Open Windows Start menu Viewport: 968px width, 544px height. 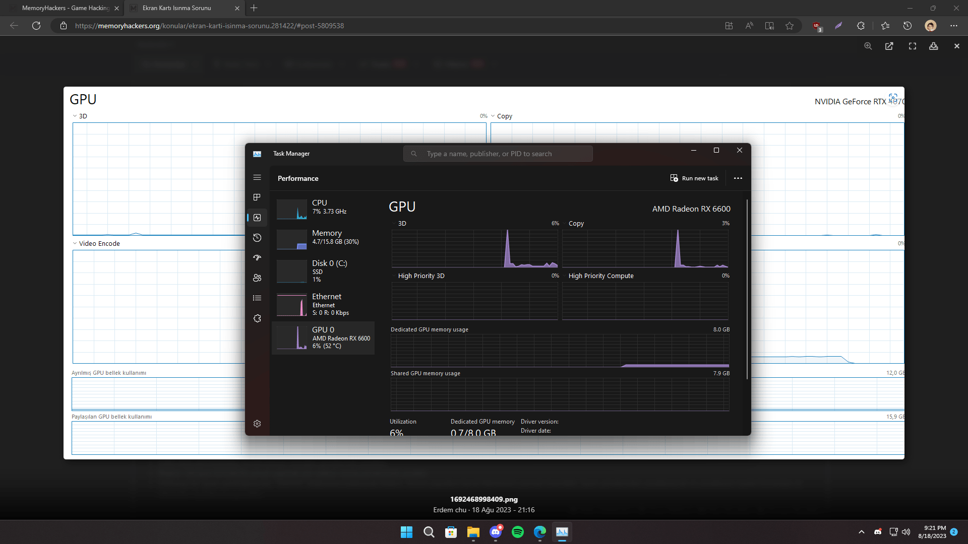406,532
